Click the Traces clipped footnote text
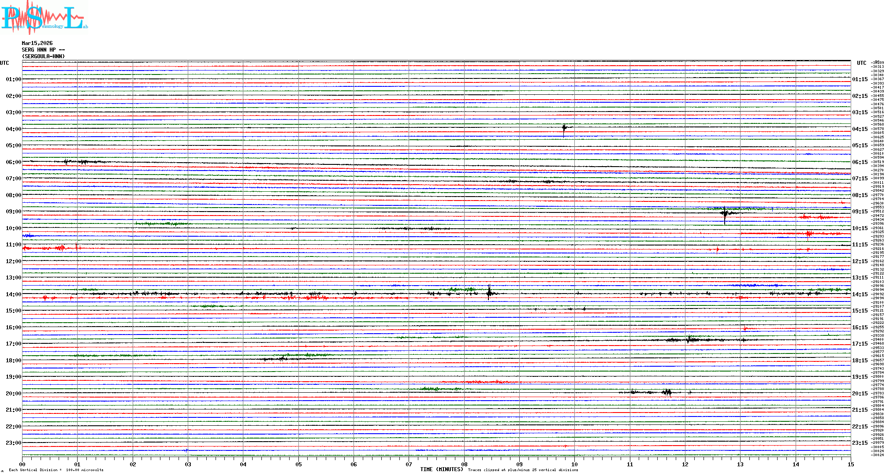This screenshot has width=886, height=476. click(x=523, y=470)
